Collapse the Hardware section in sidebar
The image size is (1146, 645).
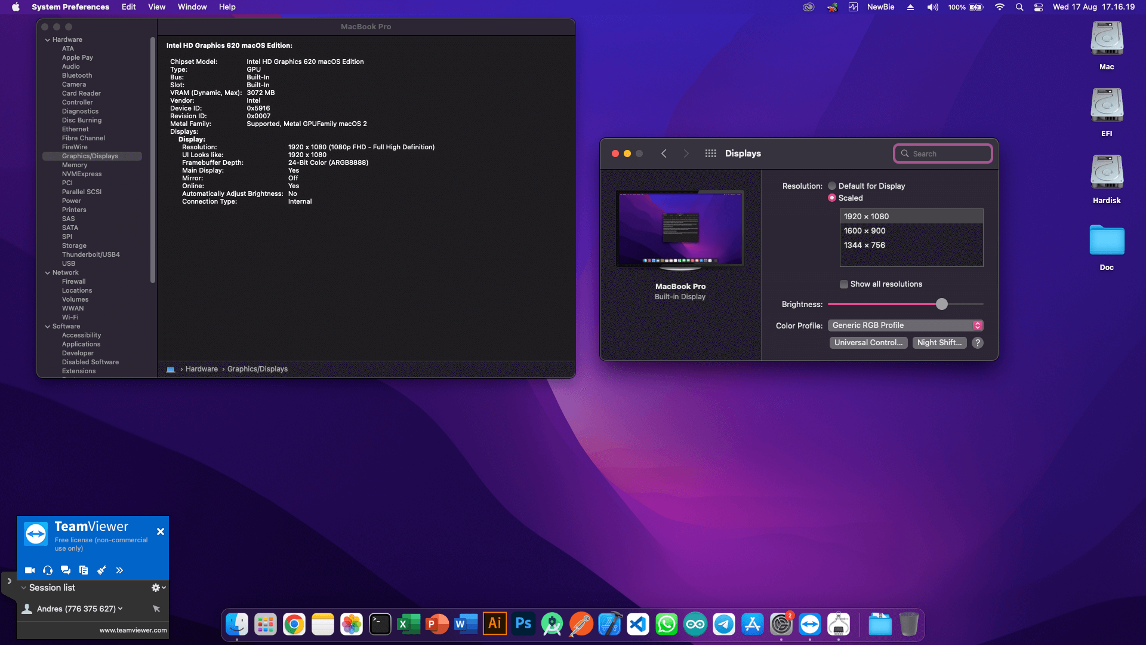tap(47, 40)
